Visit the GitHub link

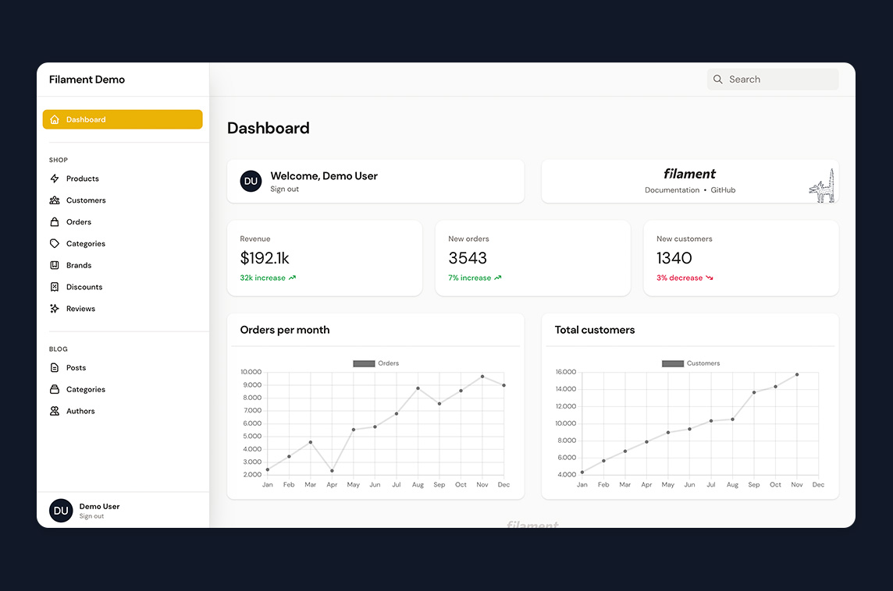[723, 189]
